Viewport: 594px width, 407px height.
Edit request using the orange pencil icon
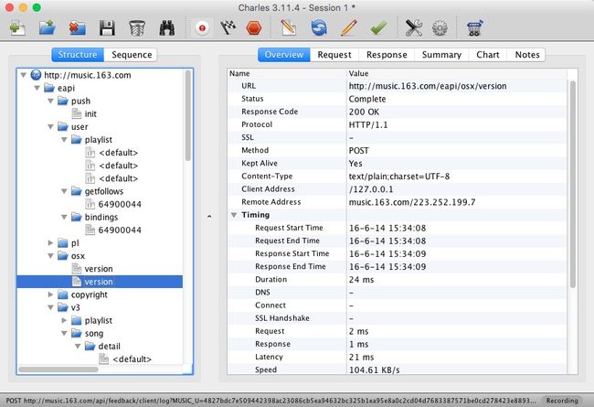click(x=348, y=28)
